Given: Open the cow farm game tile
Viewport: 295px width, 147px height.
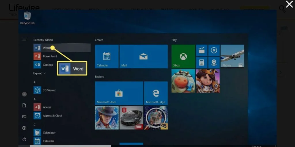Looking at the screenshot, I should tap(183, 81).
